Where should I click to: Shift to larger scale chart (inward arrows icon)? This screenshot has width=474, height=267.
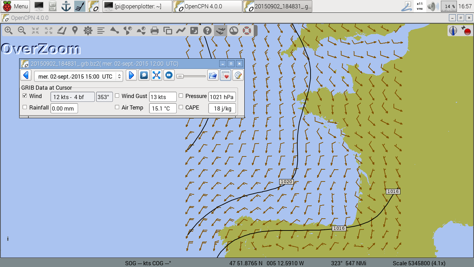pyautogui.click(x=35, y=31)
